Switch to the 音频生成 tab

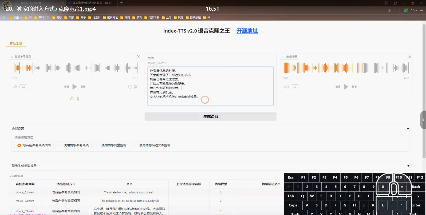point(16,43)
